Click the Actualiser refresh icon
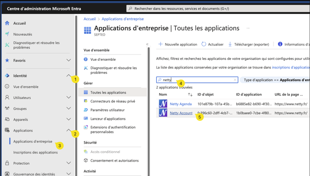The height and width of the screenshot is (176, 310). (x=204, y=44)
